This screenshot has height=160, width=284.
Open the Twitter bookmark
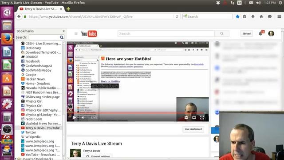(x=28, y=132)
